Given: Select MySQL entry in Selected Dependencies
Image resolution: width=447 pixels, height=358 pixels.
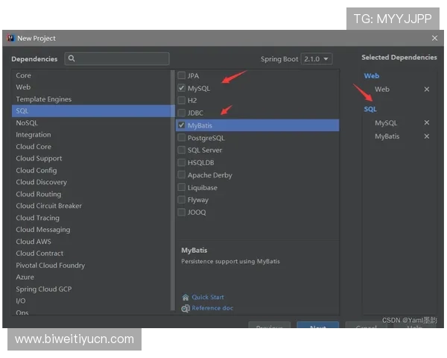Looking at the screenshot, I should (x=386, y=123).
